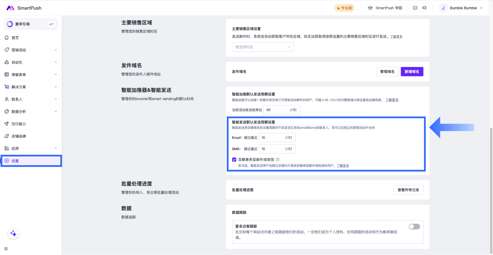Click the 专业版 crown badge
The height and width of the screenshot is (255, 493).
(x=344, y=8)
